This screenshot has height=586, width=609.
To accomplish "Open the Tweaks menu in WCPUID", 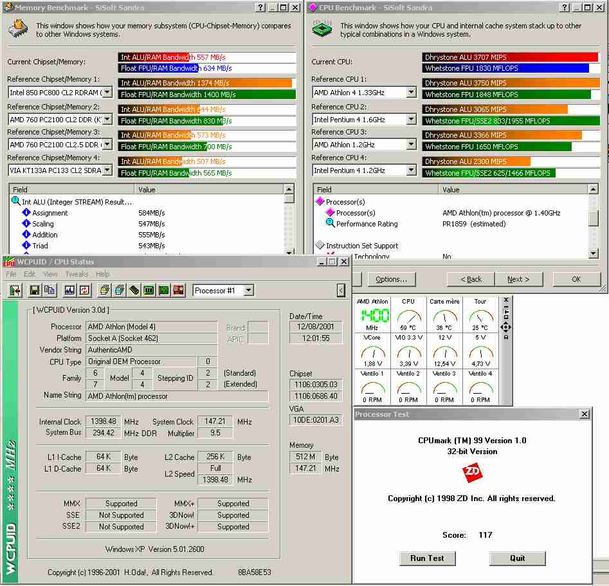I will pos(77,274).
